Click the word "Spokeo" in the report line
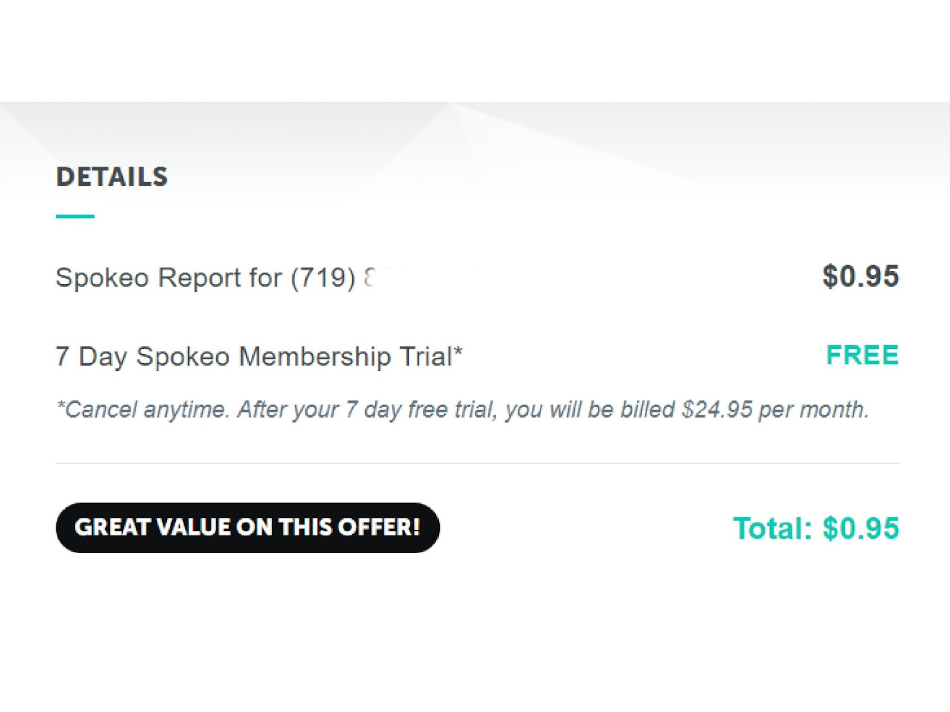This screenshot has height=712, width=950. pyautogui.click(x=102, y=277)
